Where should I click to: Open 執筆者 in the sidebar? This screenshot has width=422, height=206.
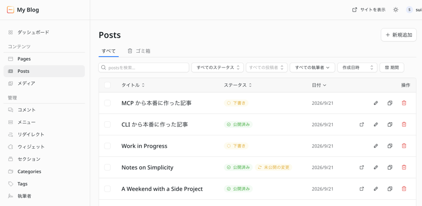point(44,196)
